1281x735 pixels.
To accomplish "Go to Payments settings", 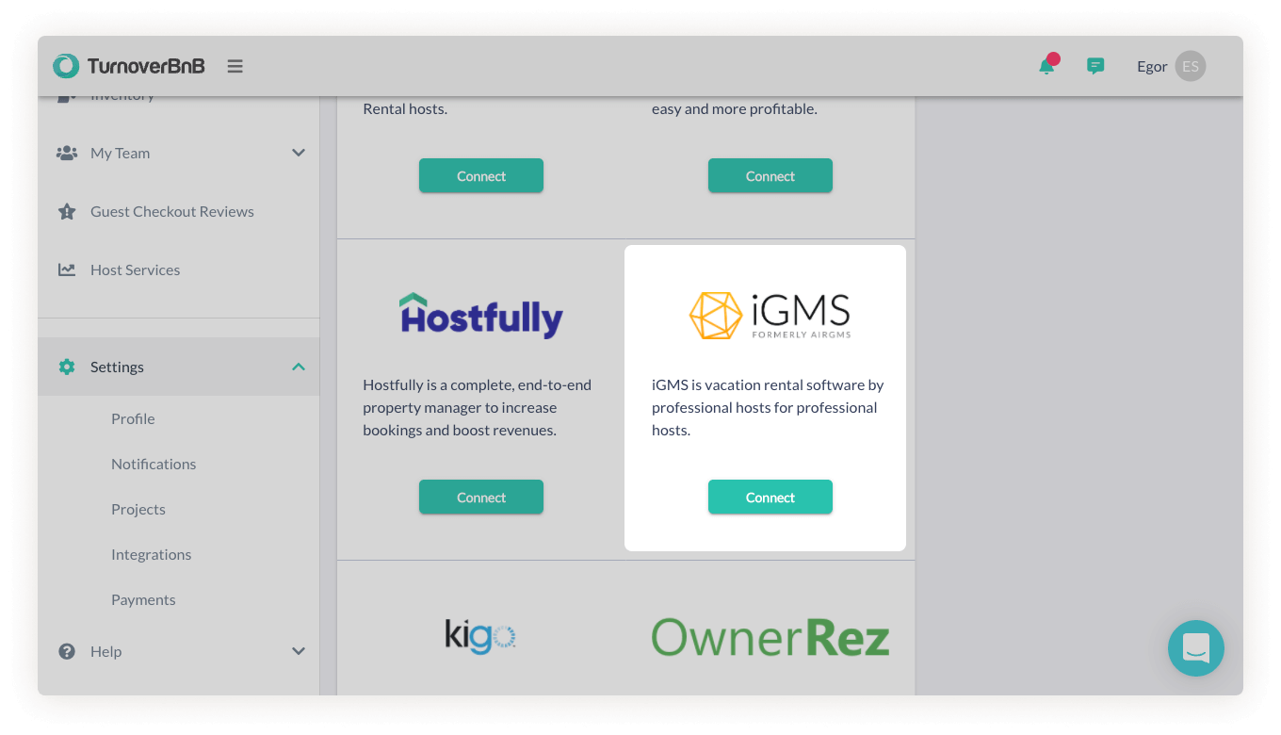I will (x=143, y=599).
